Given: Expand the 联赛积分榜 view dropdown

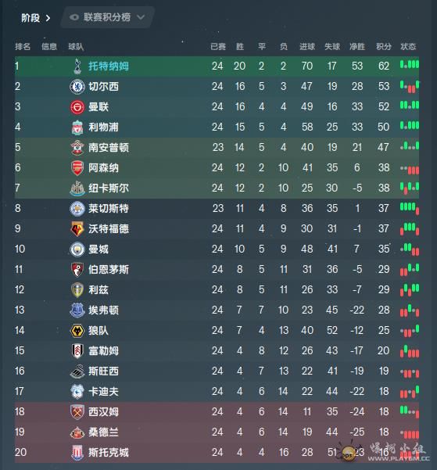Looking at the screenshot, I should point(108,17).
